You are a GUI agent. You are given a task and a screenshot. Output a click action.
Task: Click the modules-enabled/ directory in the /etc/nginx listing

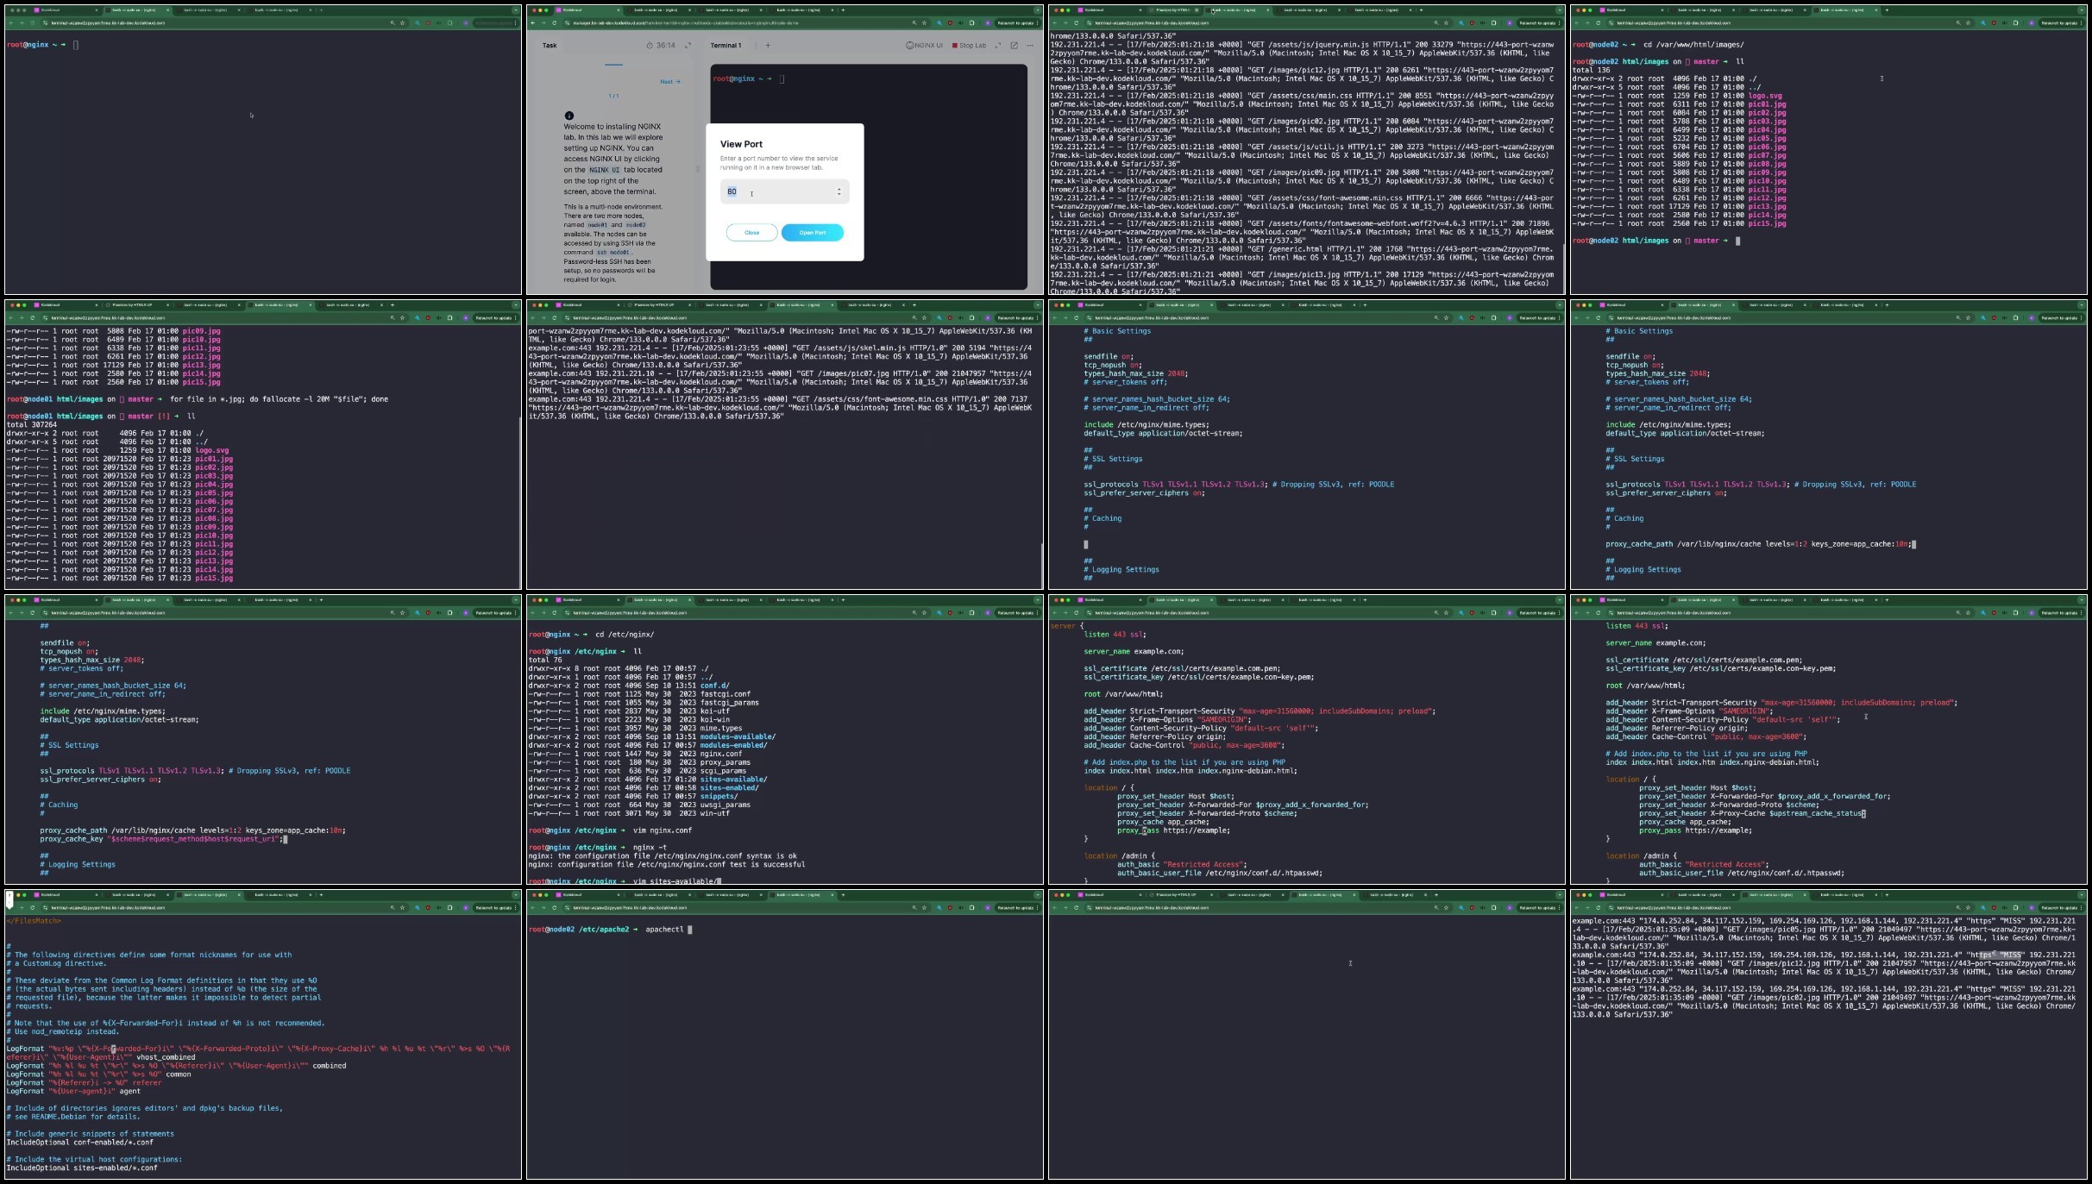733,745
